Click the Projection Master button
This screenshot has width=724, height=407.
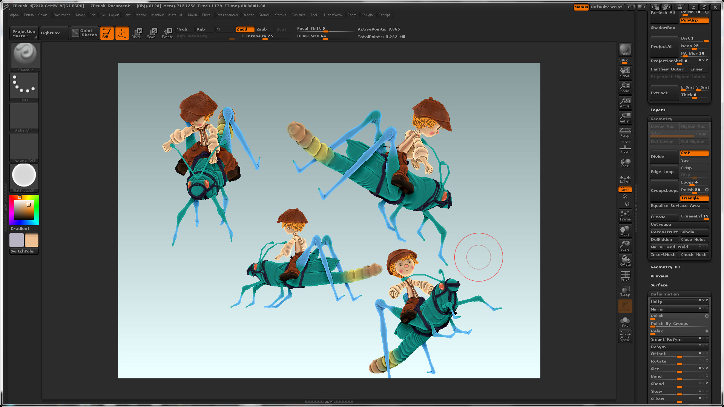pos(23,34)
